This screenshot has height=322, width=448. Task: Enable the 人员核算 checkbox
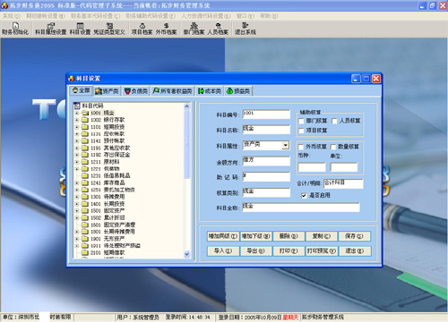coord(334,121)
